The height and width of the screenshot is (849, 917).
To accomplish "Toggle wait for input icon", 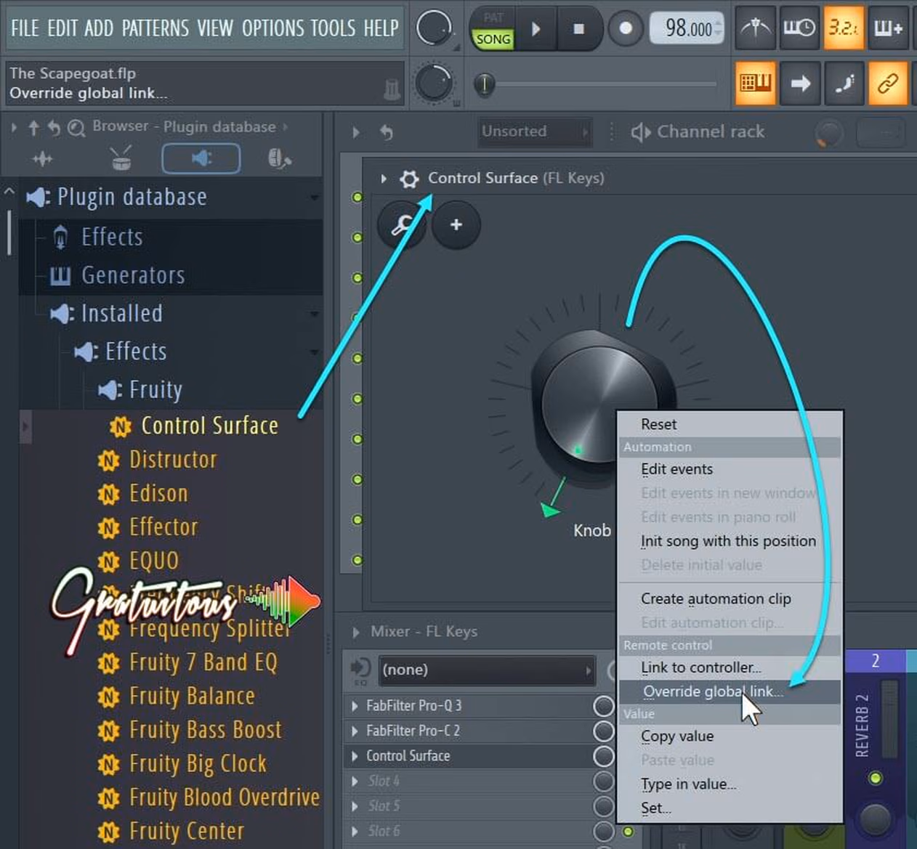I will pos(799,28).
